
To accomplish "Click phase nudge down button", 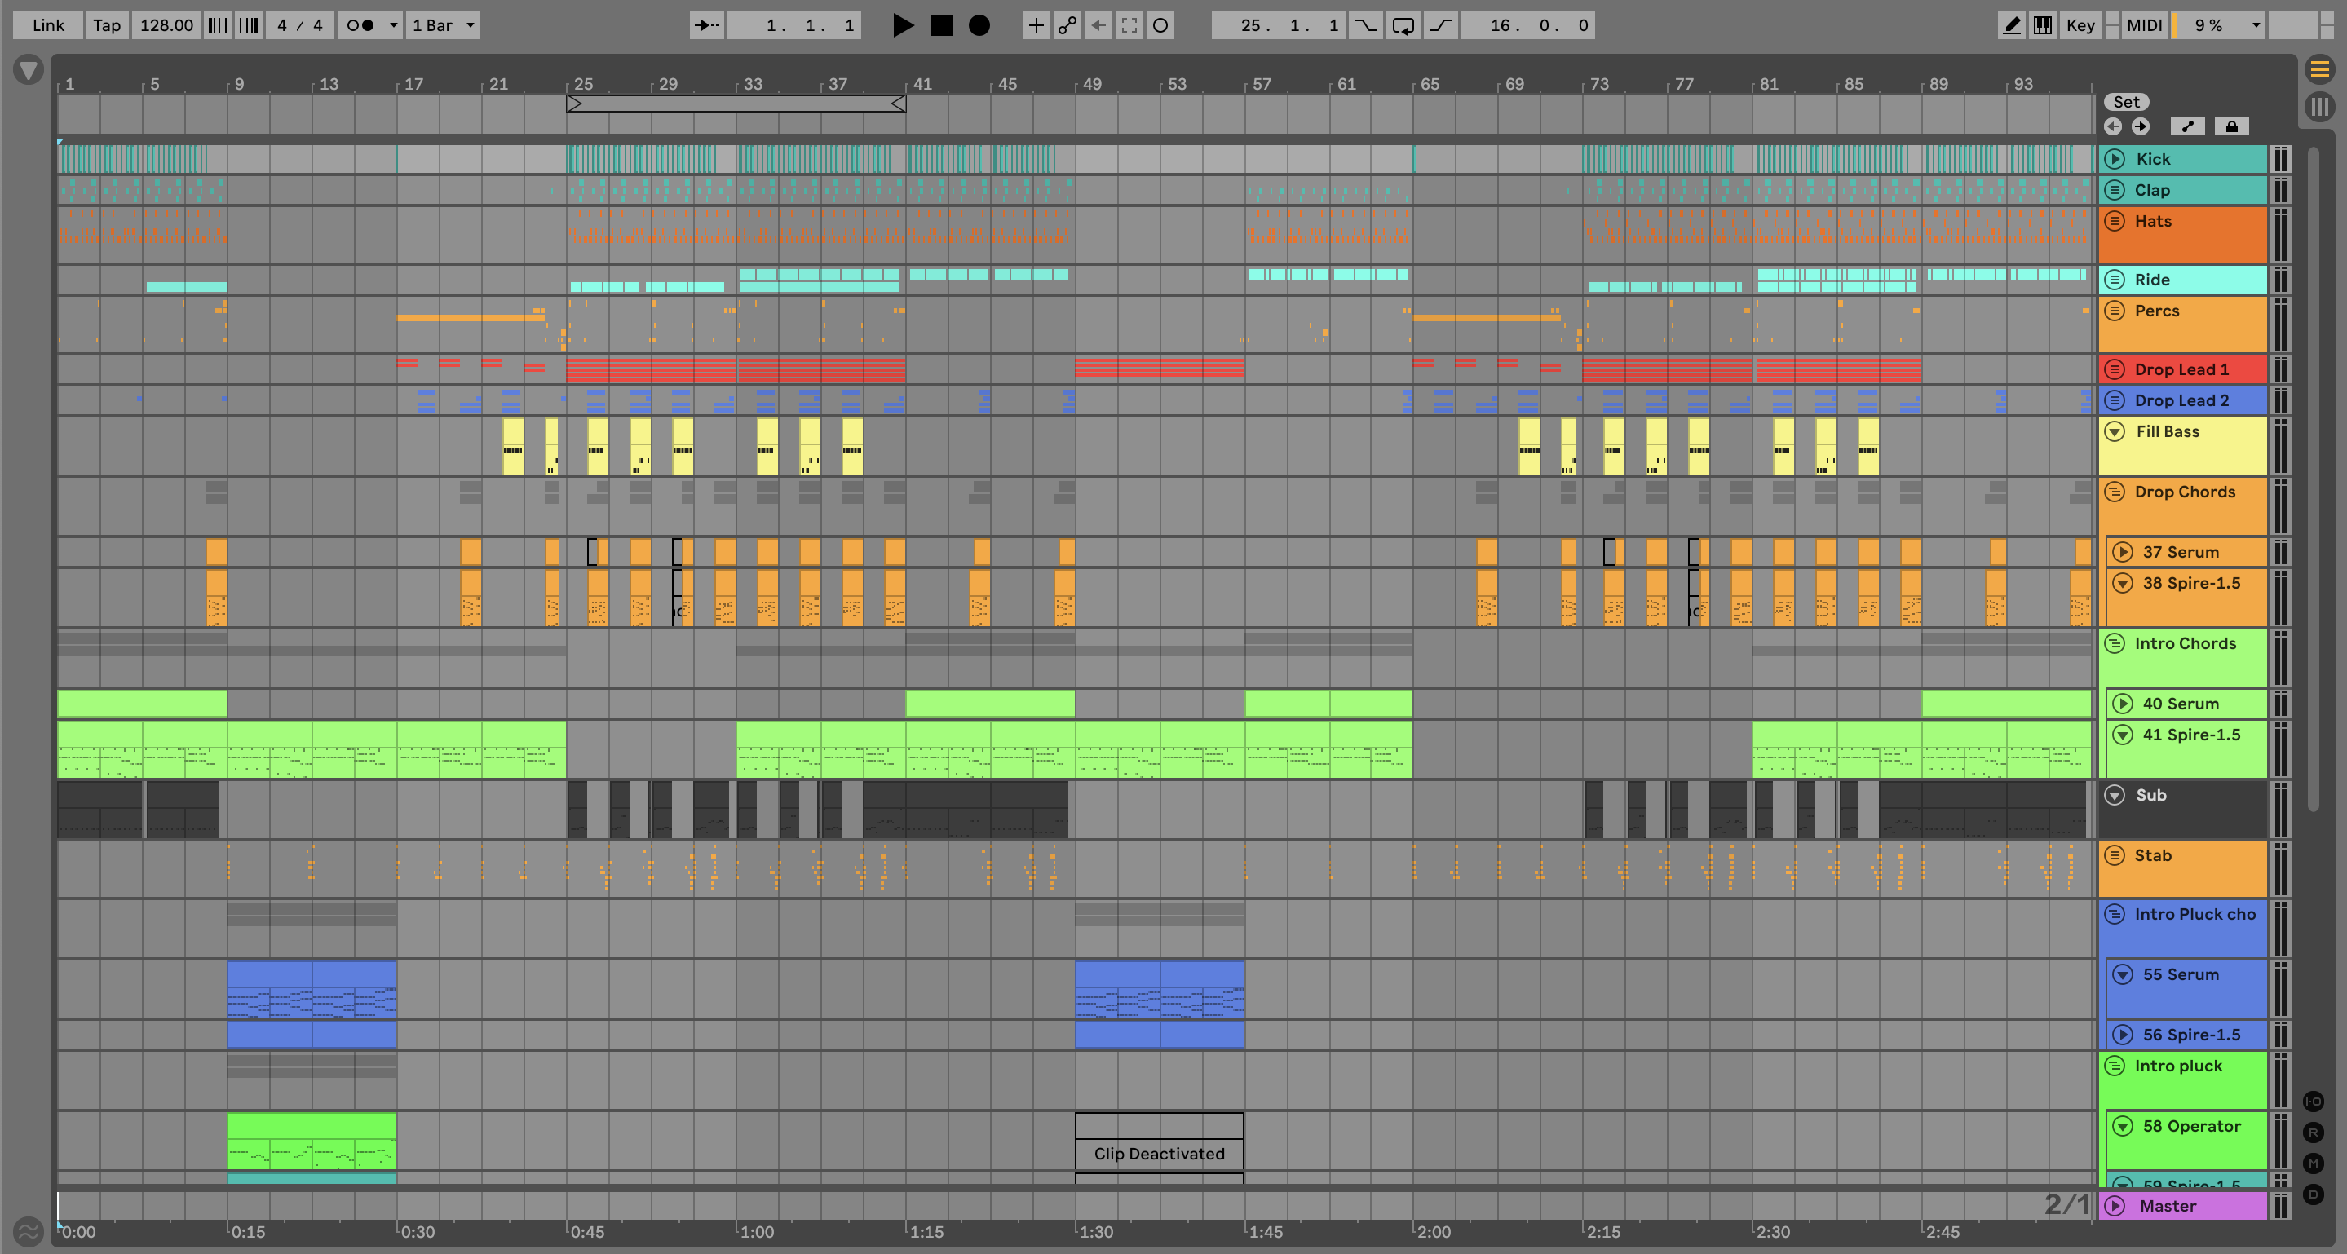I will (x=217, y=25).
